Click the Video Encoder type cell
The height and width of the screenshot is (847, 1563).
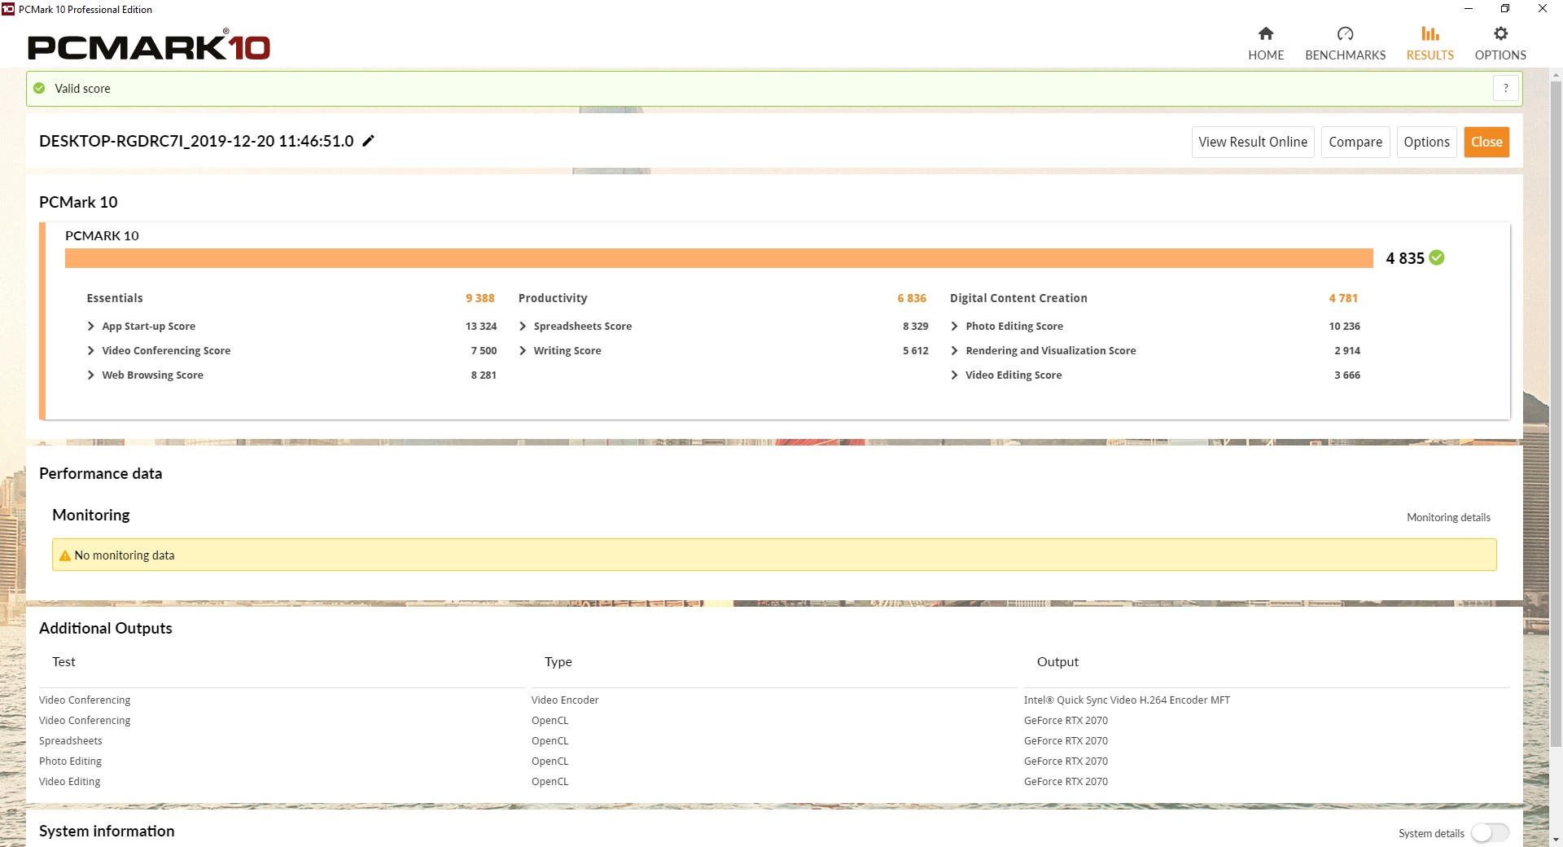click(x=565, y=700)
